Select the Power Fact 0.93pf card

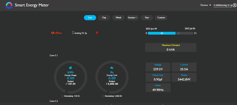point(158,77)
